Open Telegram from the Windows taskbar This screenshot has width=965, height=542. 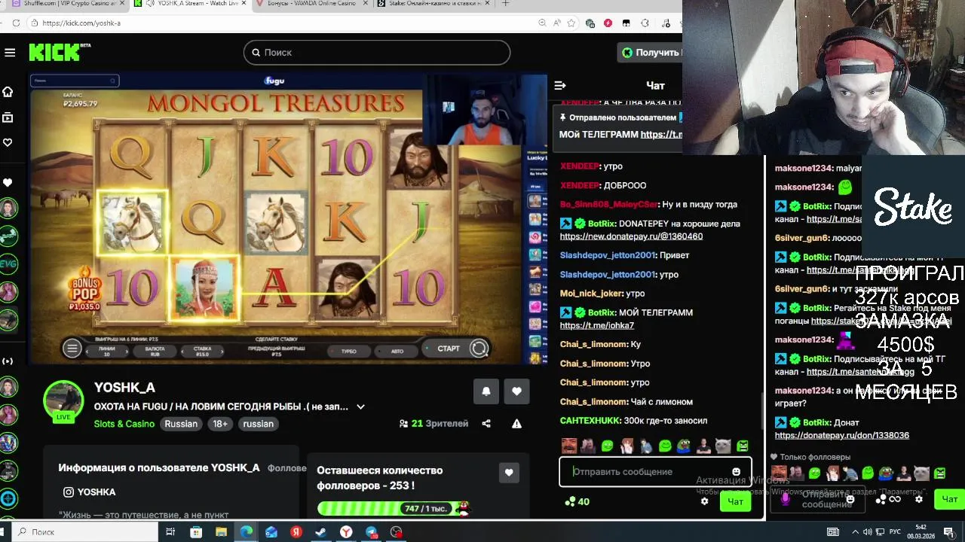click(372, 532)
